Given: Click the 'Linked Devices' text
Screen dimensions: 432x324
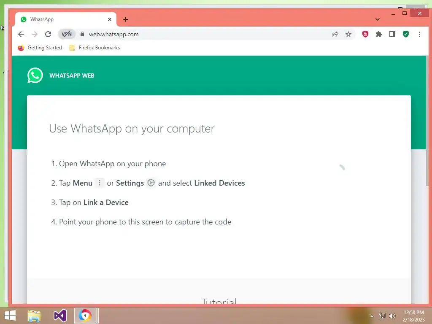Looking at the screenshot, I should 219,183.
